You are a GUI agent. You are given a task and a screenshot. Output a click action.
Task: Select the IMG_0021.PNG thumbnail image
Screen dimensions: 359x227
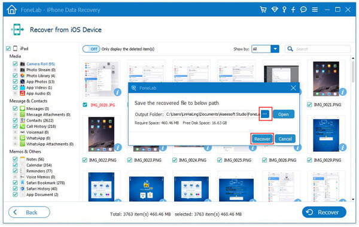(326, 78)
